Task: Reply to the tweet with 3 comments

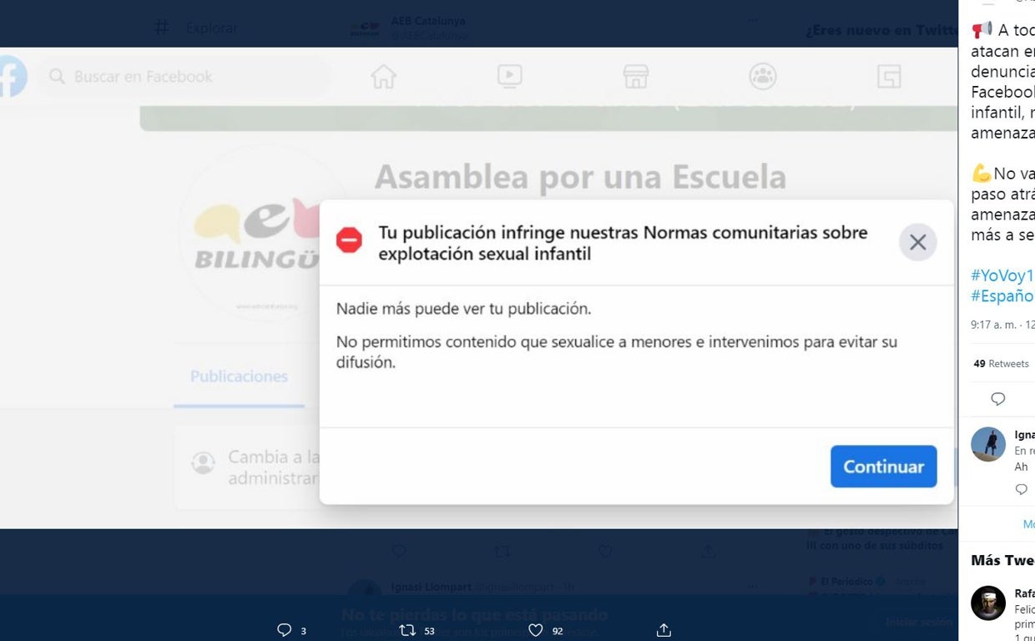Action: click(285, 630)
